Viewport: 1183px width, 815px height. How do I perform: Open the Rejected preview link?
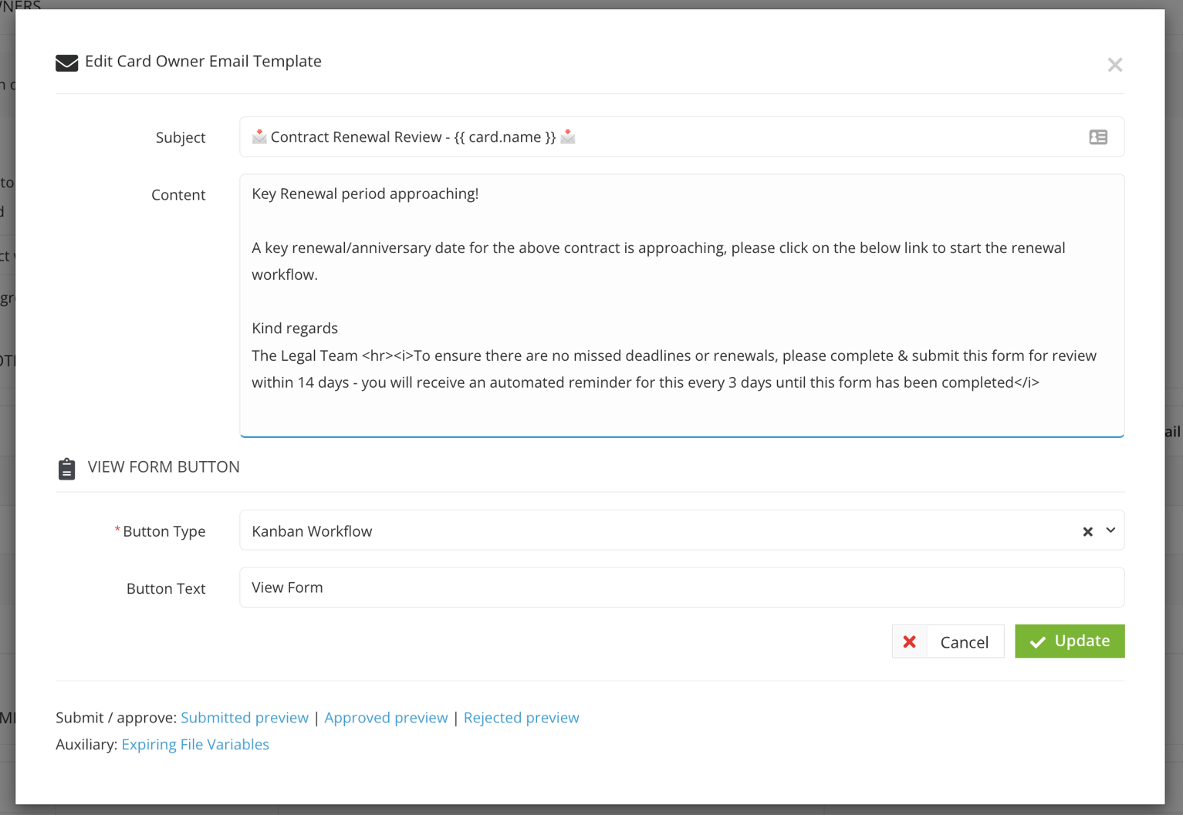pos(521,717)
